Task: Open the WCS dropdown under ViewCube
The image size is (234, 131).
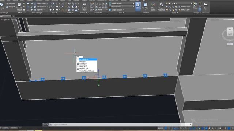Action: 230,44
